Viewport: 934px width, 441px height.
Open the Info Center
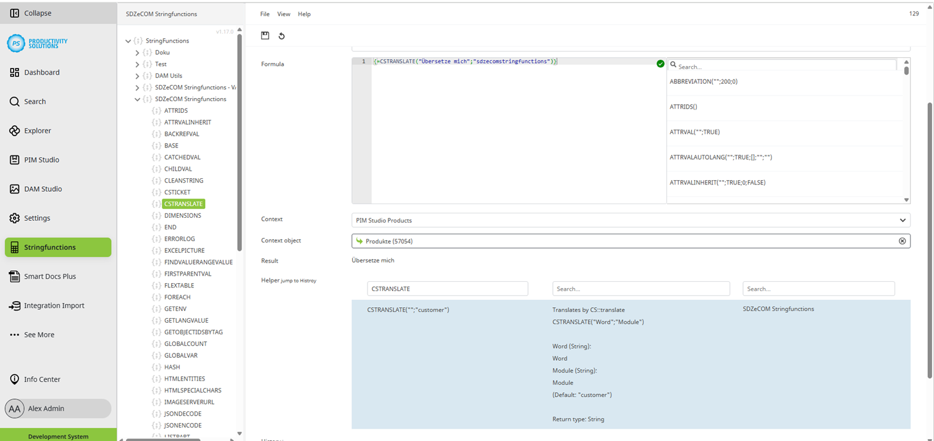(42, 379)
